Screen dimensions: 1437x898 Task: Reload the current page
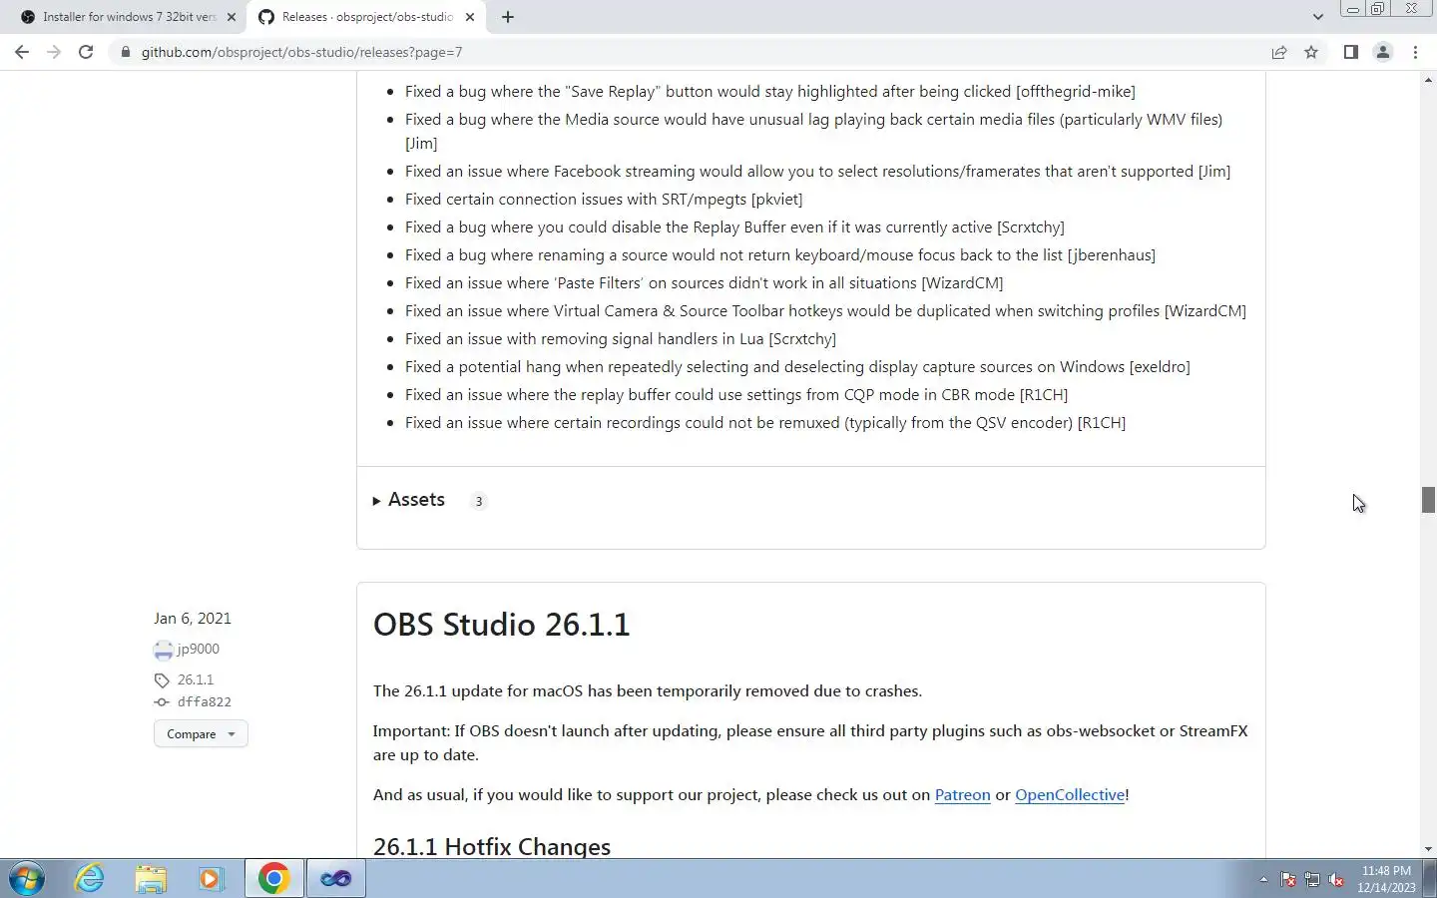(x=86, y=52)
